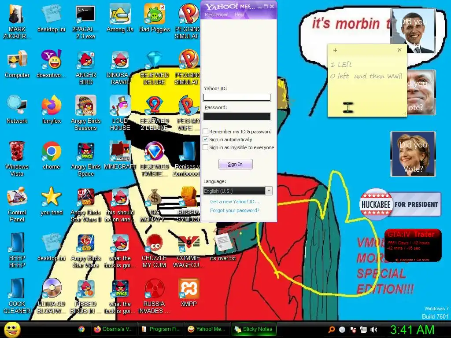Open the Messenger menu
The height and width of the screenshot is (338, 451).
tap(216, 15)
